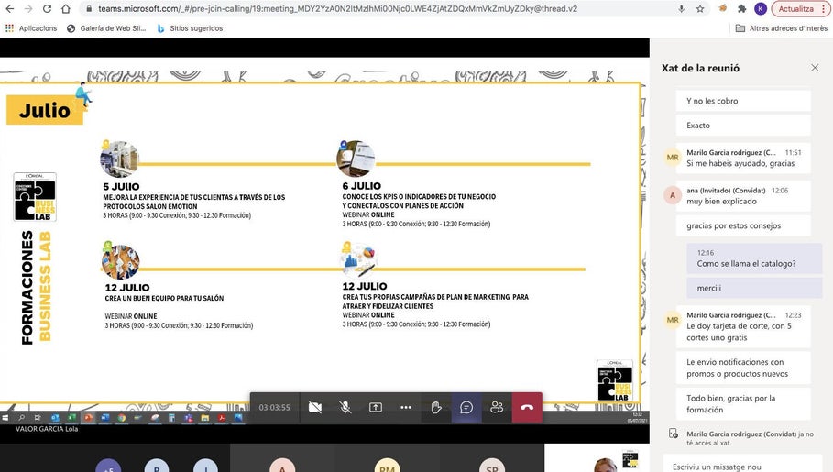The image size is (833, 472).
Task: Click the Actualitza update button
Action: coord(795,9)
